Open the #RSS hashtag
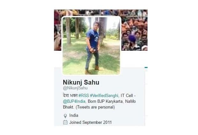The image size is (198, 135). click(84, 95)
